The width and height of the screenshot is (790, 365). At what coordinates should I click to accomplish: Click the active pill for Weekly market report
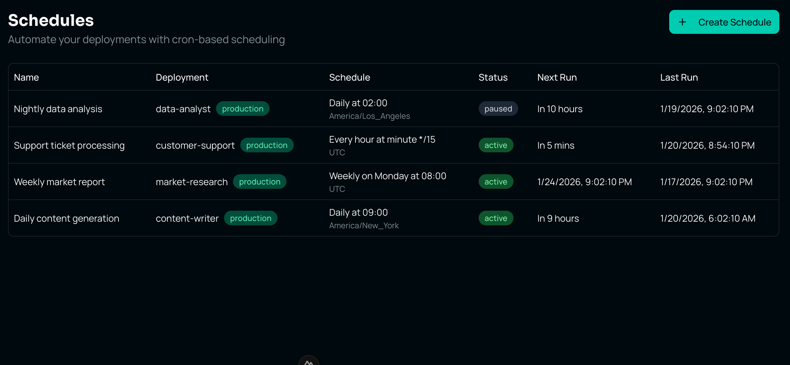(496, 182)
